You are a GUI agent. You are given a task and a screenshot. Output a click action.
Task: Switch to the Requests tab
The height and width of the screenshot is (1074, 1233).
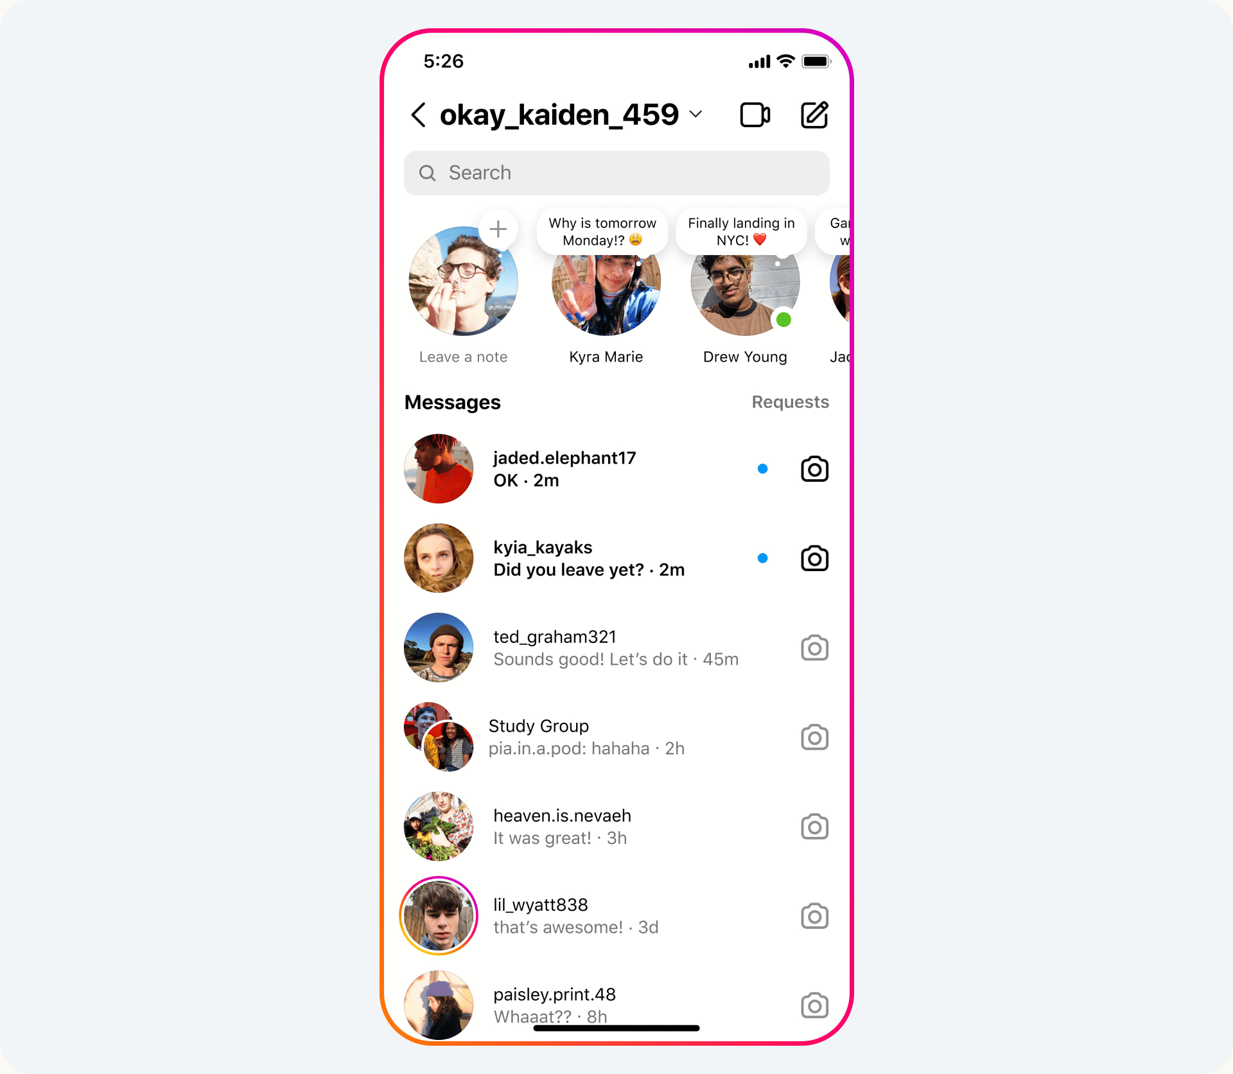pyautogui.click(x=789, y=403)
